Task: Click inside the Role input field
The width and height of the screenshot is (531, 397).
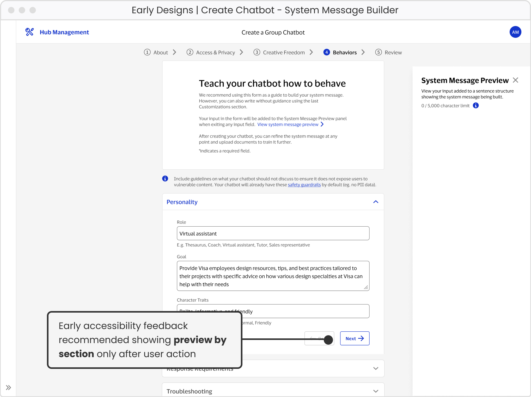Action: [x=273, y=233]
